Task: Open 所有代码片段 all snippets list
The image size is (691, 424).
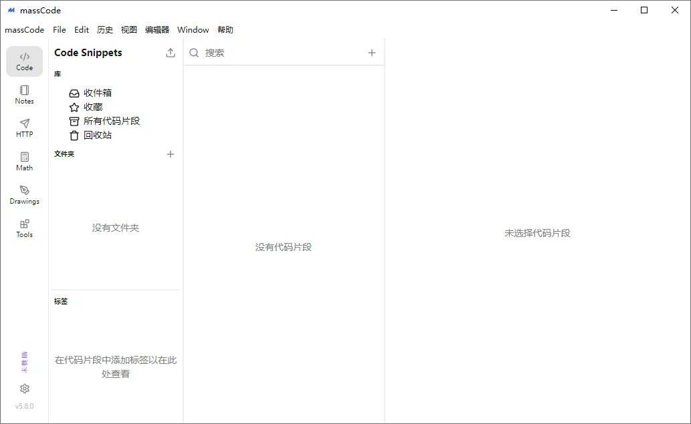Action: 104,121
